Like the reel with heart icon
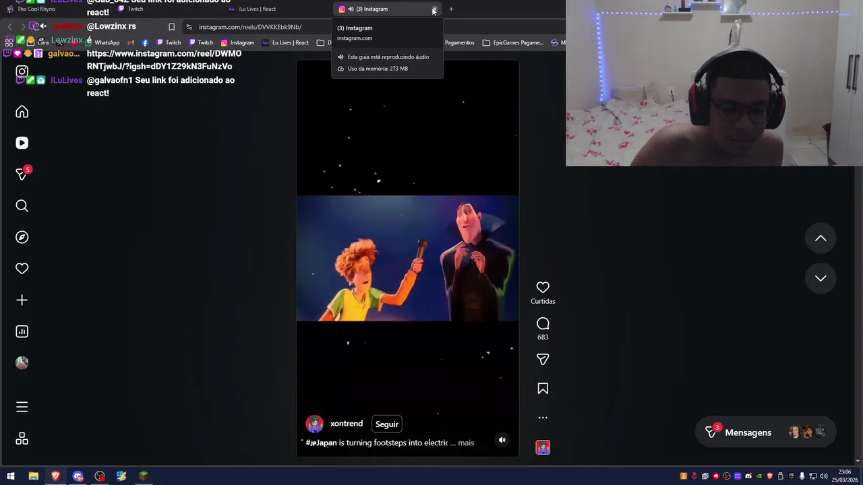Image resolution: width=863 pixels, height=485 pixels. click(x=543, y=288)
